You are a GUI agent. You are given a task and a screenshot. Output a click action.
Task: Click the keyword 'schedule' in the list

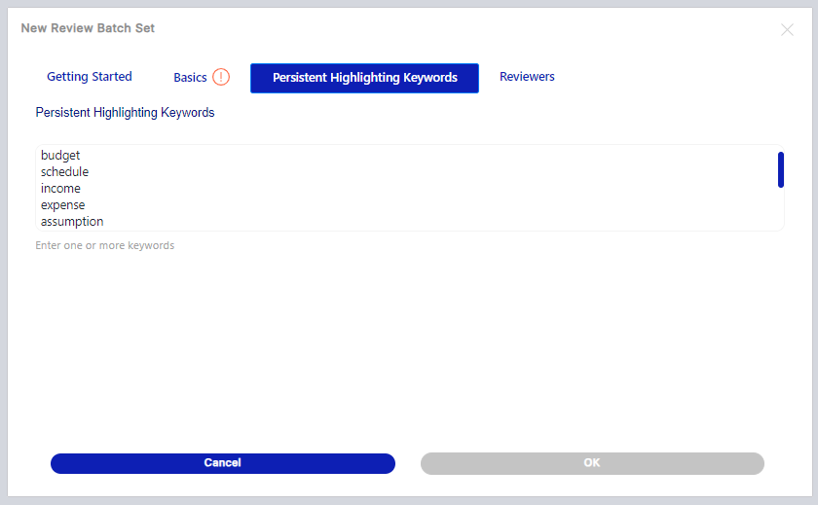pyautogui.click(x=64, y=172)
